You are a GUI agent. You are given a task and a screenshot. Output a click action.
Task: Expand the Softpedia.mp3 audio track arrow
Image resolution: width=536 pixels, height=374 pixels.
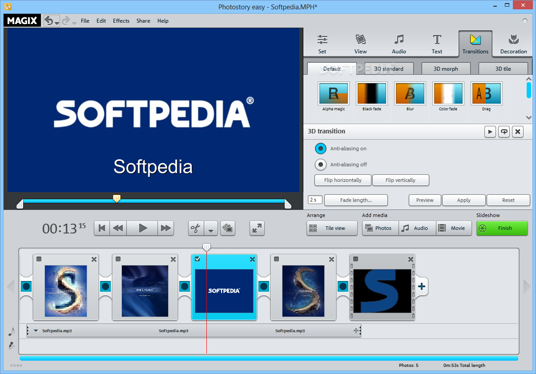coord(36,331)
